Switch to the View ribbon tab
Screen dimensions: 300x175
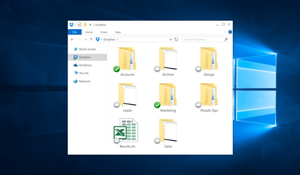tap(118, 32)
